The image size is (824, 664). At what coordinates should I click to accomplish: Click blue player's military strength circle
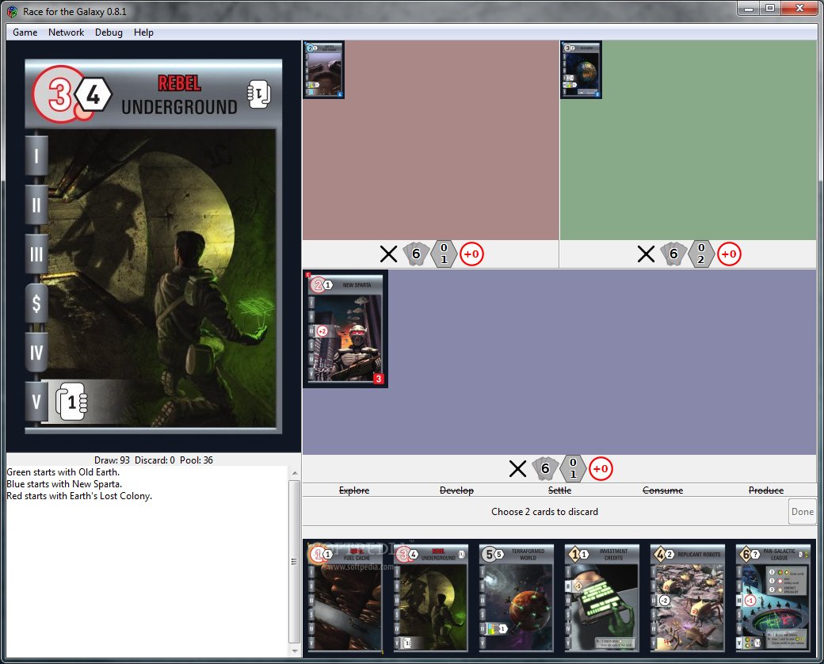(601, 468)
